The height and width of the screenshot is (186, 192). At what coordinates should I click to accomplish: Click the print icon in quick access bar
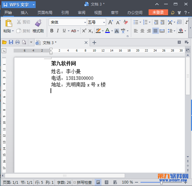18,42
